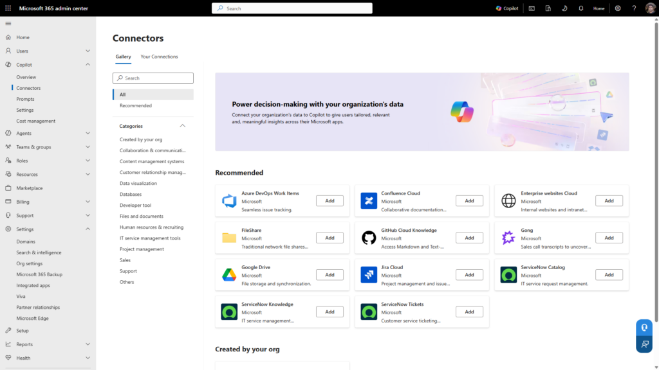
Task: Switch to the Gallery tab
Action: (x=123, y=57)
